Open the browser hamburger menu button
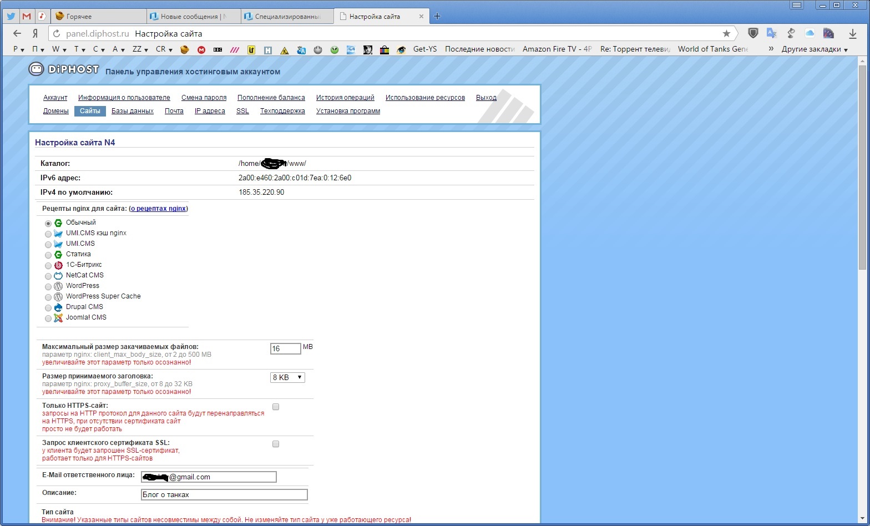This screenshot has height=526, width=870. tap(797, 5)
